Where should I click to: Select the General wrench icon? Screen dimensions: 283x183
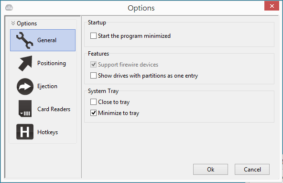tap(25, 40)
